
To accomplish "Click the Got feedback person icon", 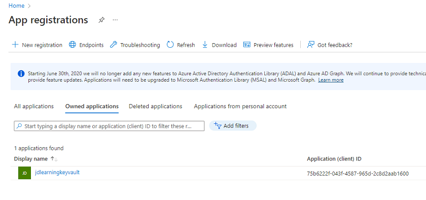I will coord(310,45).
